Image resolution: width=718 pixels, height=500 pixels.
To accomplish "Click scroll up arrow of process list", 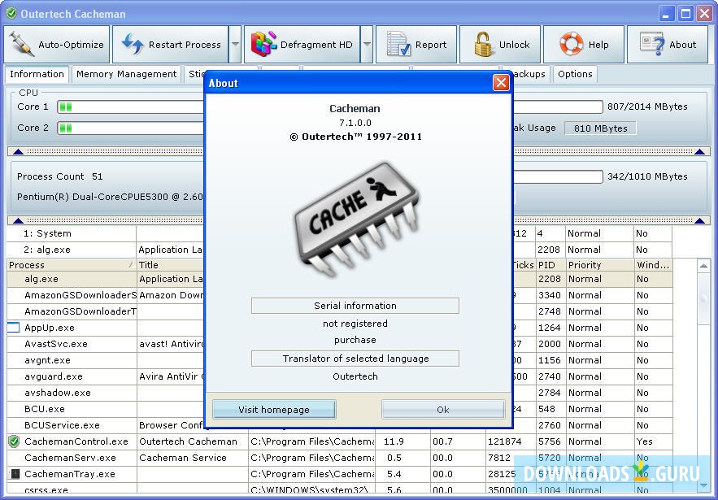I will tap(703, 265).
